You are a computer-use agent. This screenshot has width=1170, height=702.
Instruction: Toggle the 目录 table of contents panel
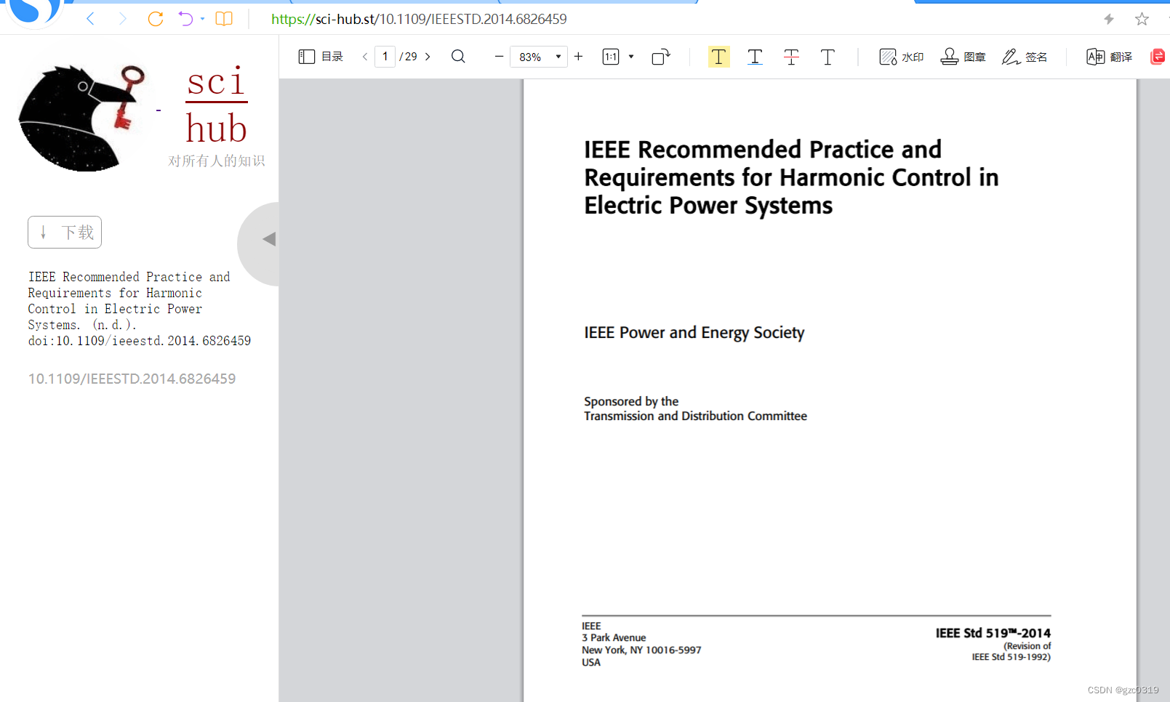point(321,57)
